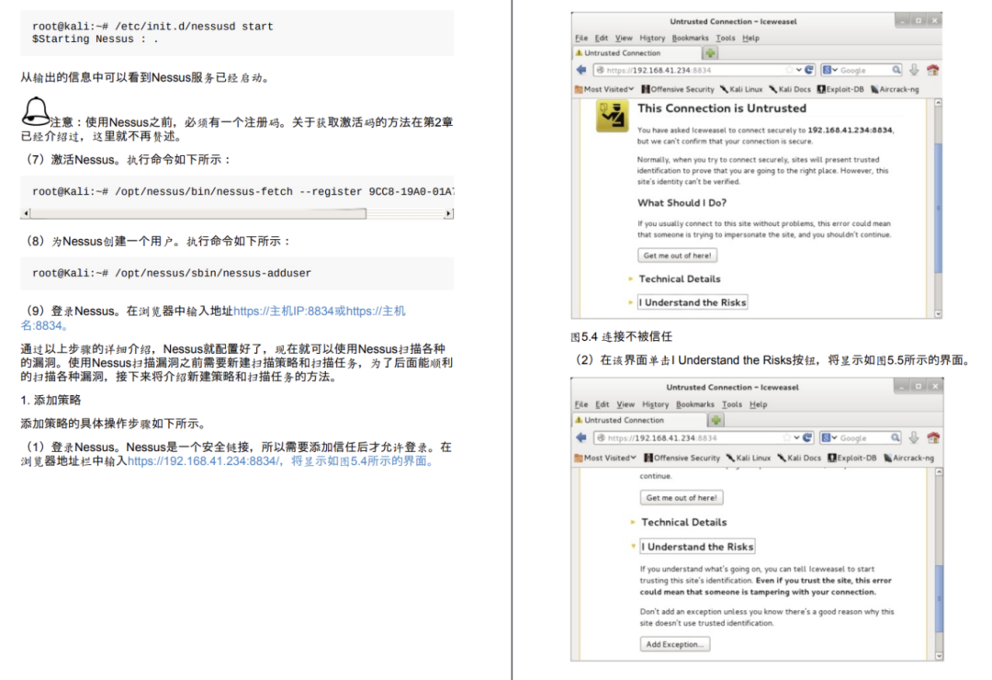Open new tab in upper Iceweasel window
Viewport: 992px width, 680px height.
click(710, 53)
